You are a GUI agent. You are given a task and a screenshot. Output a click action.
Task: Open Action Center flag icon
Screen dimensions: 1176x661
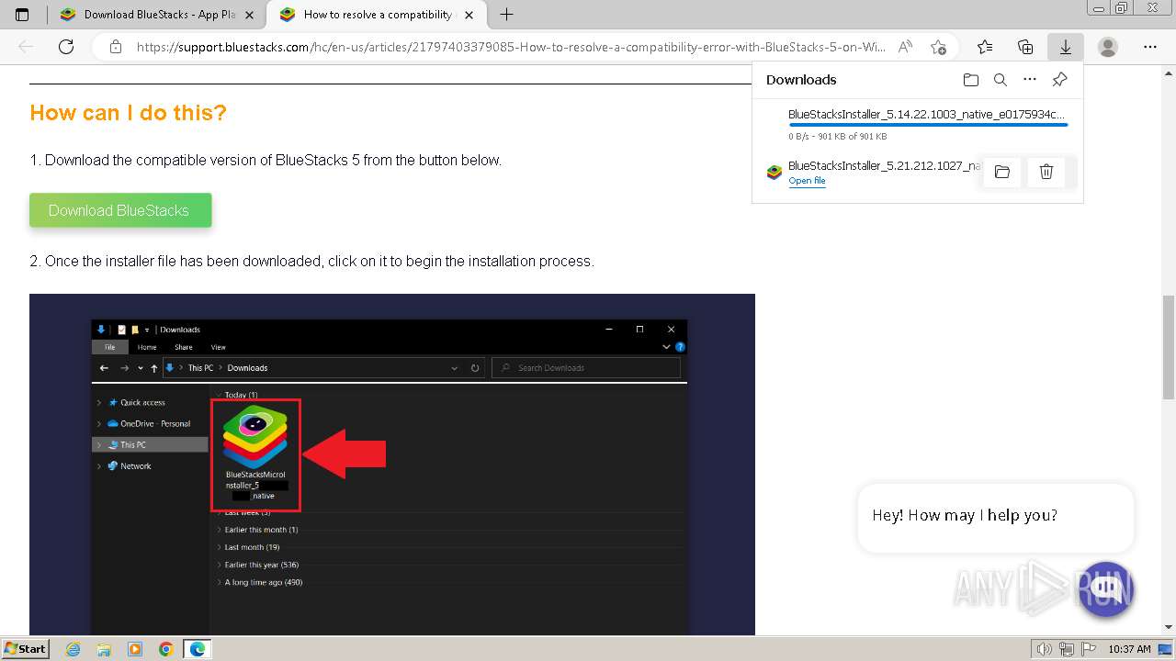pos(1088,649)
